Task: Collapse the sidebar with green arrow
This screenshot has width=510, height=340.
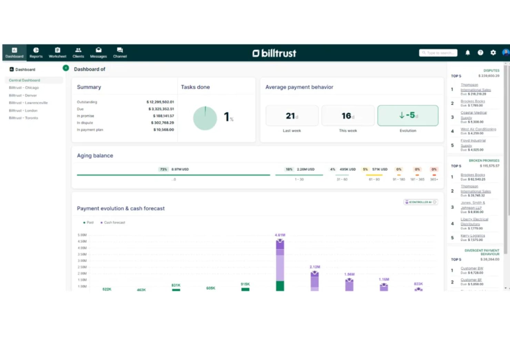Action: (x=66, y=68)
